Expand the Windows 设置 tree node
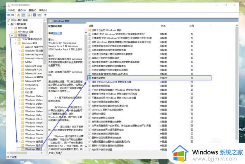Image resolution: width=245 pixels, height=164 pixels. point(12,32)
